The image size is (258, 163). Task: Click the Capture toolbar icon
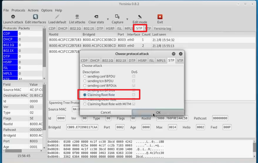pos(117,17)
